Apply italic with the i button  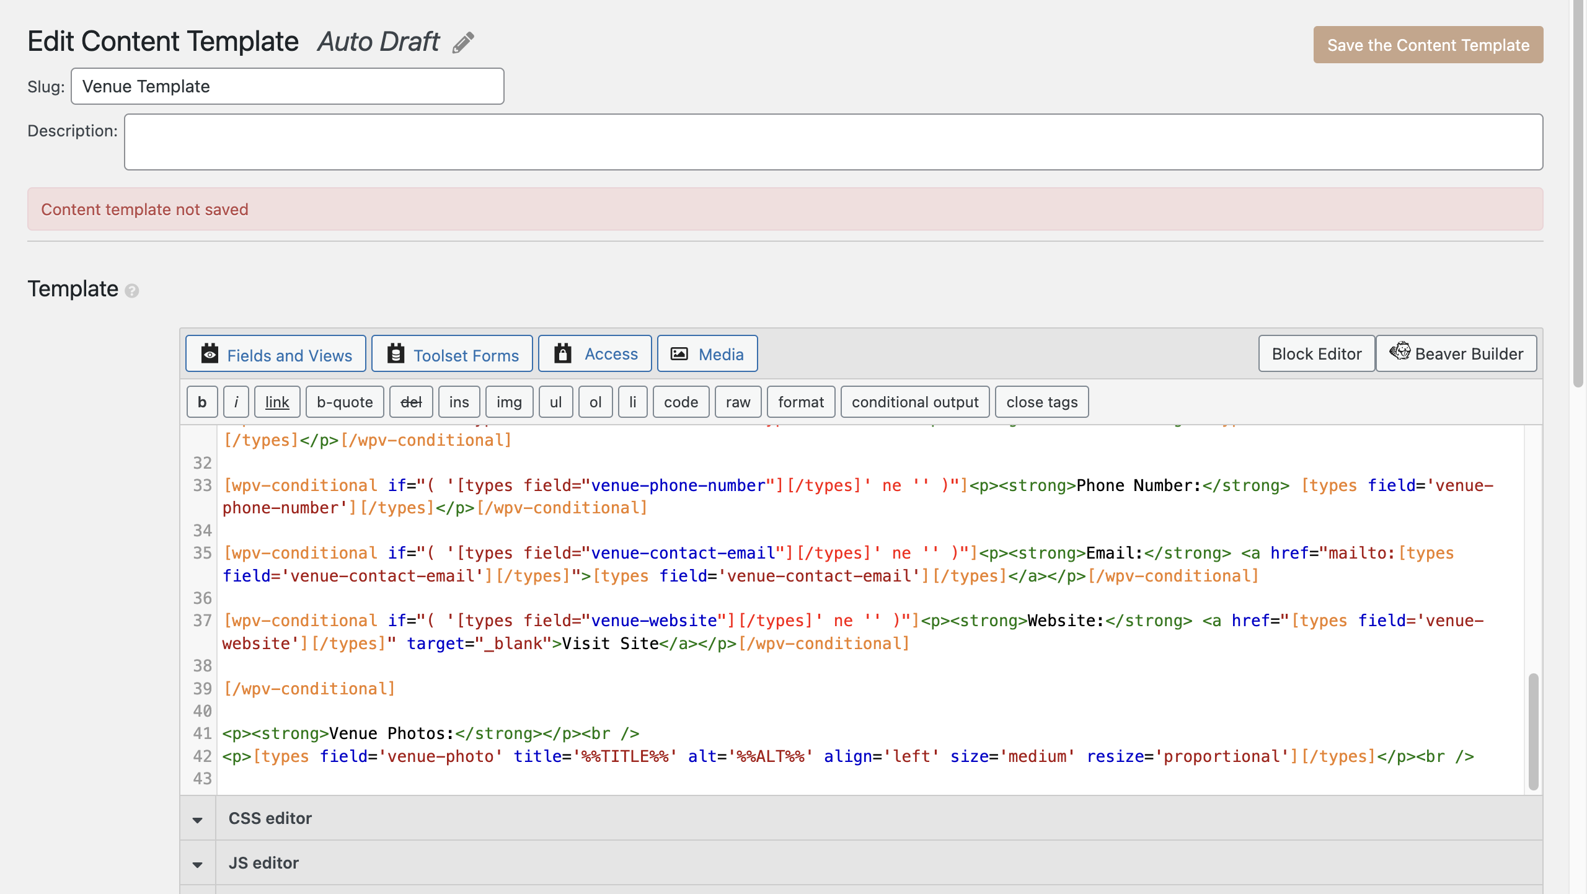click(x=236, y=402)
